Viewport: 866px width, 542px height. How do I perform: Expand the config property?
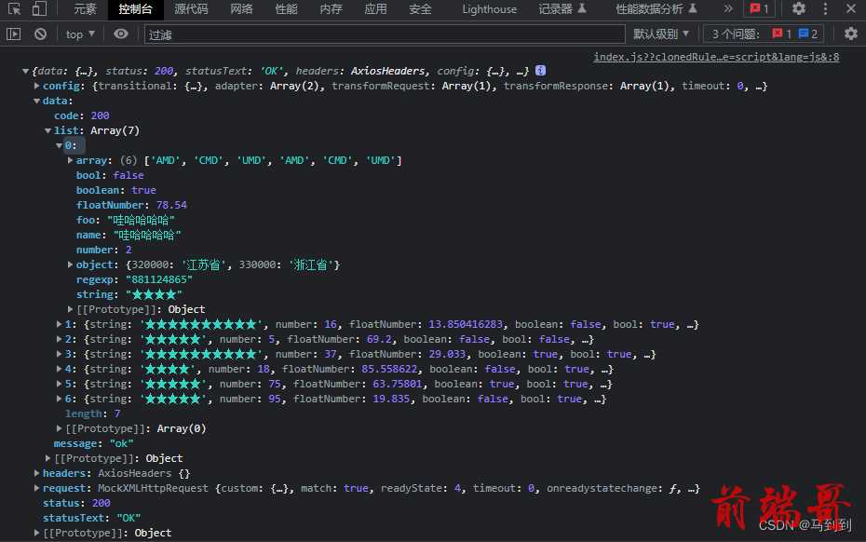pos(36,86)
